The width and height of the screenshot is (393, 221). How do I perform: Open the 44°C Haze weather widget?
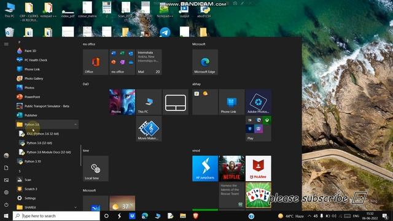pos(290,216)
